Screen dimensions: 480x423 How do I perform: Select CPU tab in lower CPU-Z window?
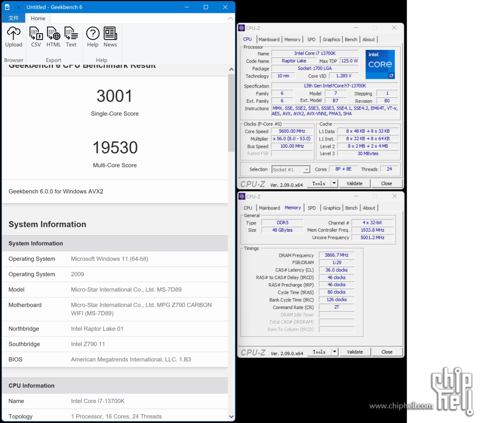(248, 208)
